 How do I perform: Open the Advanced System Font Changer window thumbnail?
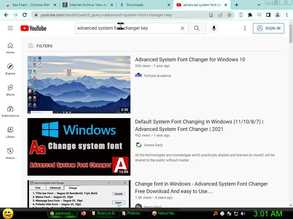click(79, 194)
